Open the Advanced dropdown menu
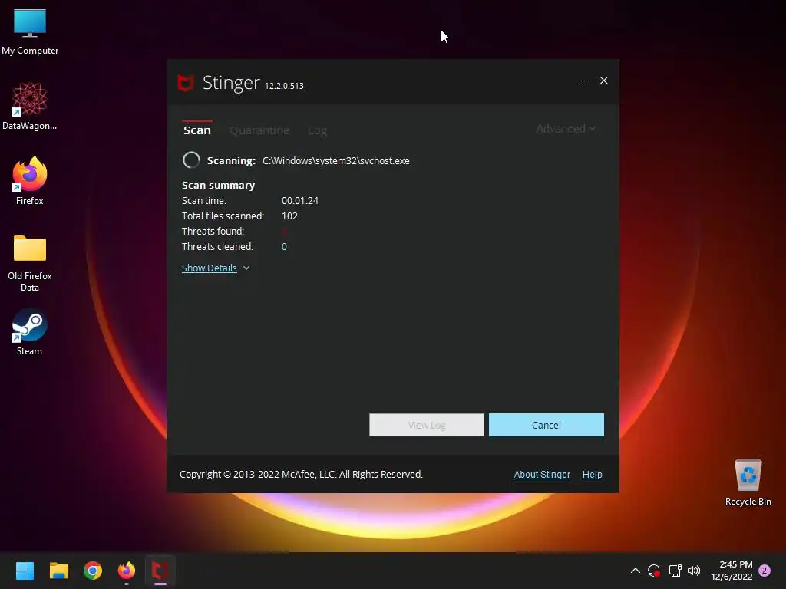The image size is (786, 589). (566, 129)
